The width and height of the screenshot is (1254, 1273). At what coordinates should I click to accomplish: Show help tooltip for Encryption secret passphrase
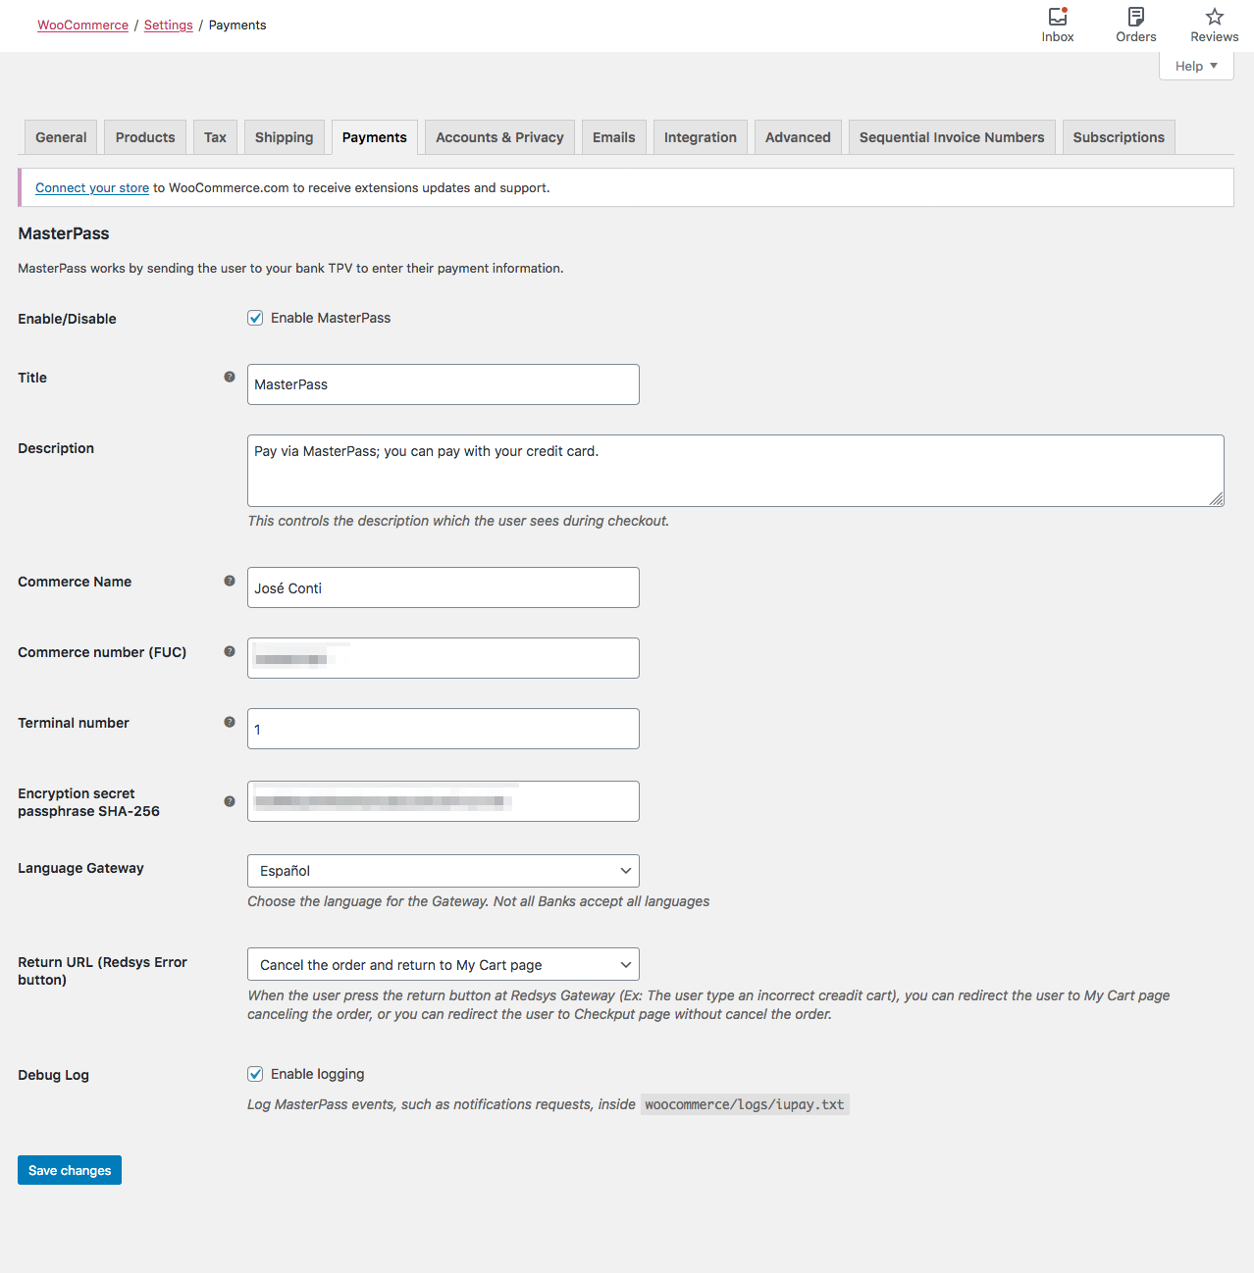pyautogui.click(x=230, y=801)
